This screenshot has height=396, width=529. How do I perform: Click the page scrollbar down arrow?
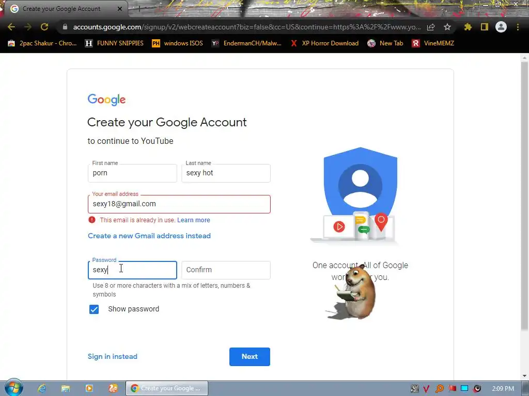click(524, 376)
